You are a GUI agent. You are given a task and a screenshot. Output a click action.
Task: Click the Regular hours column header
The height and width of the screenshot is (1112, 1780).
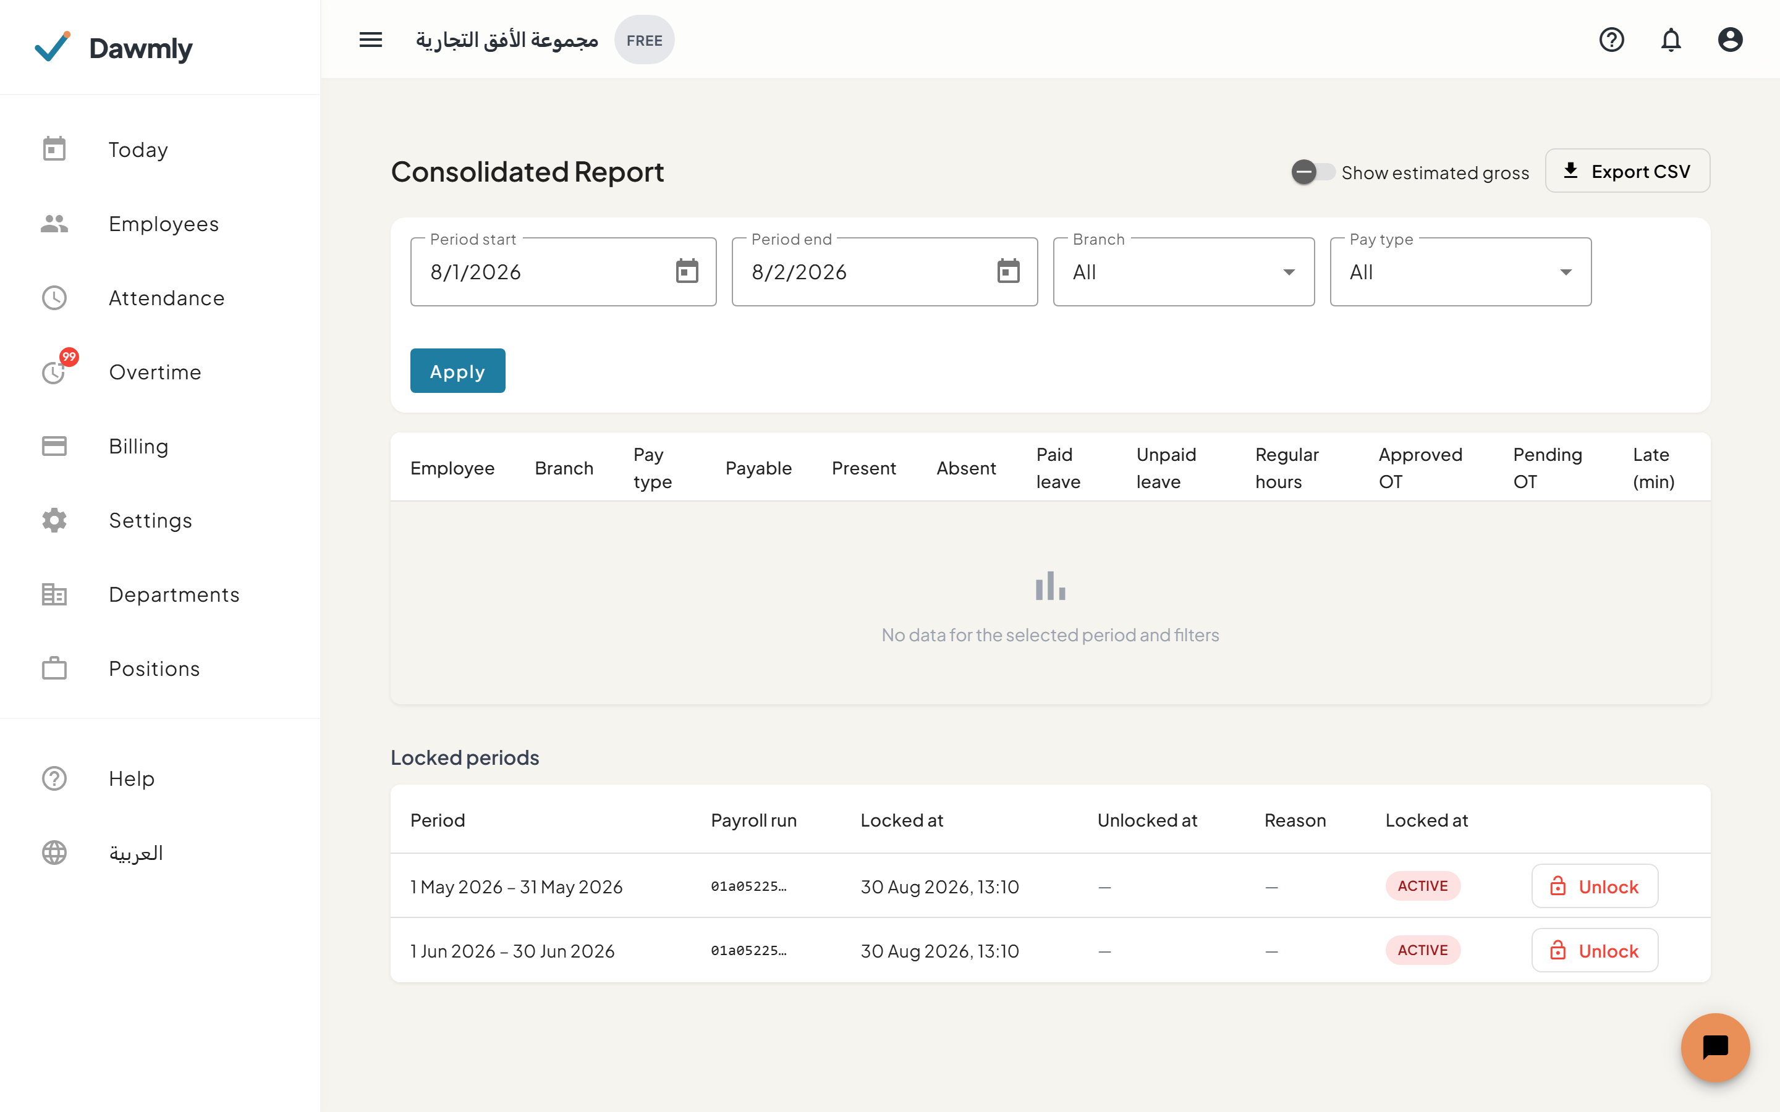coord(1287,468)
